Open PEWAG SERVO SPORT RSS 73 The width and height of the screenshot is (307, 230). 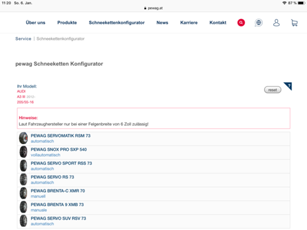[x=153, y=166]
